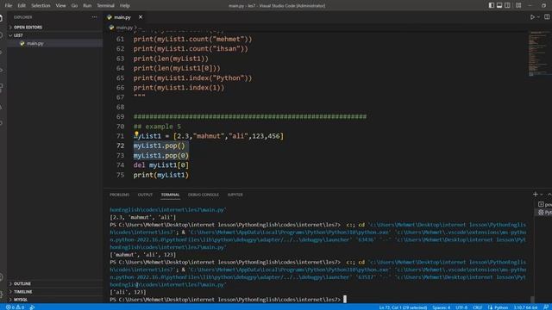Select the powershell terminal entry

coord(544,204)
